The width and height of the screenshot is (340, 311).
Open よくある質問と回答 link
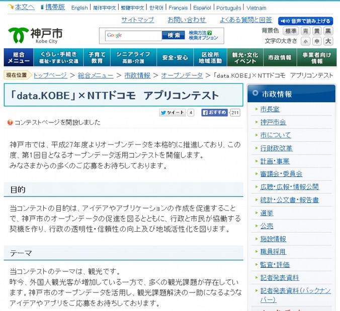click(246, 20)
